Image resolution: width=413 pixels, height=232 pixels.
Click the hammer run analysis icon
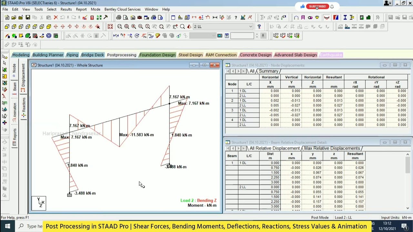click(106, 17)
